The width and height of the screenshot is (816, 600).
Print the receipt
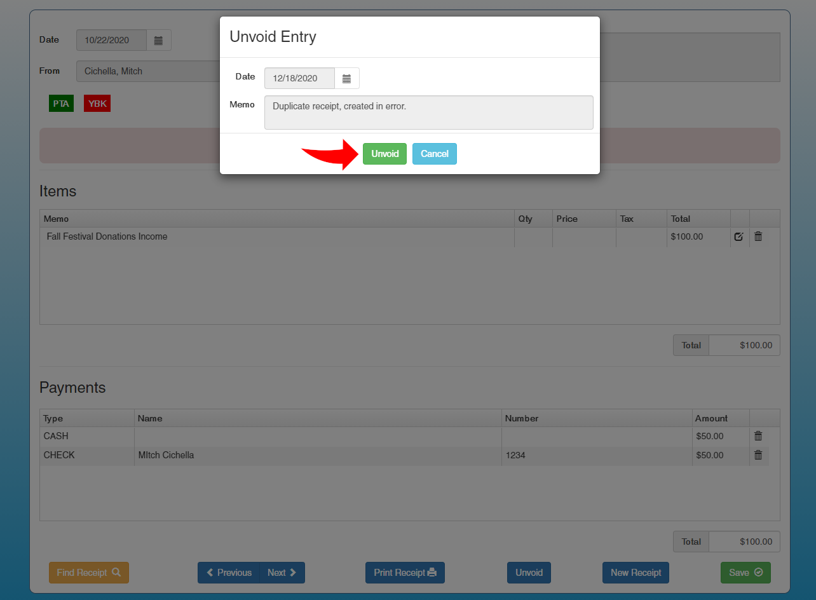pyautogui.click(x=405, y=573)
